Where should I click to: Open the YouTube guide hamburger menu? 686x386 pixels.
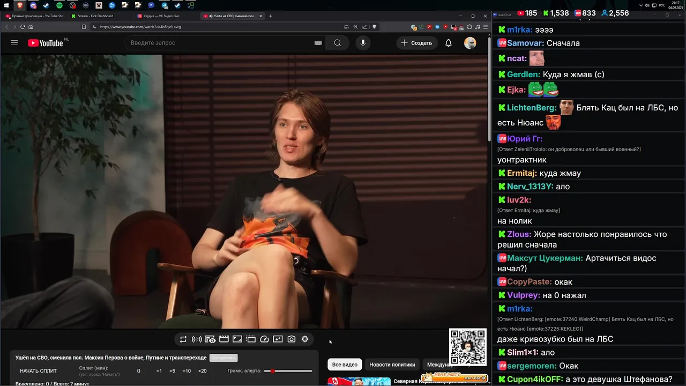coord(14,43)
